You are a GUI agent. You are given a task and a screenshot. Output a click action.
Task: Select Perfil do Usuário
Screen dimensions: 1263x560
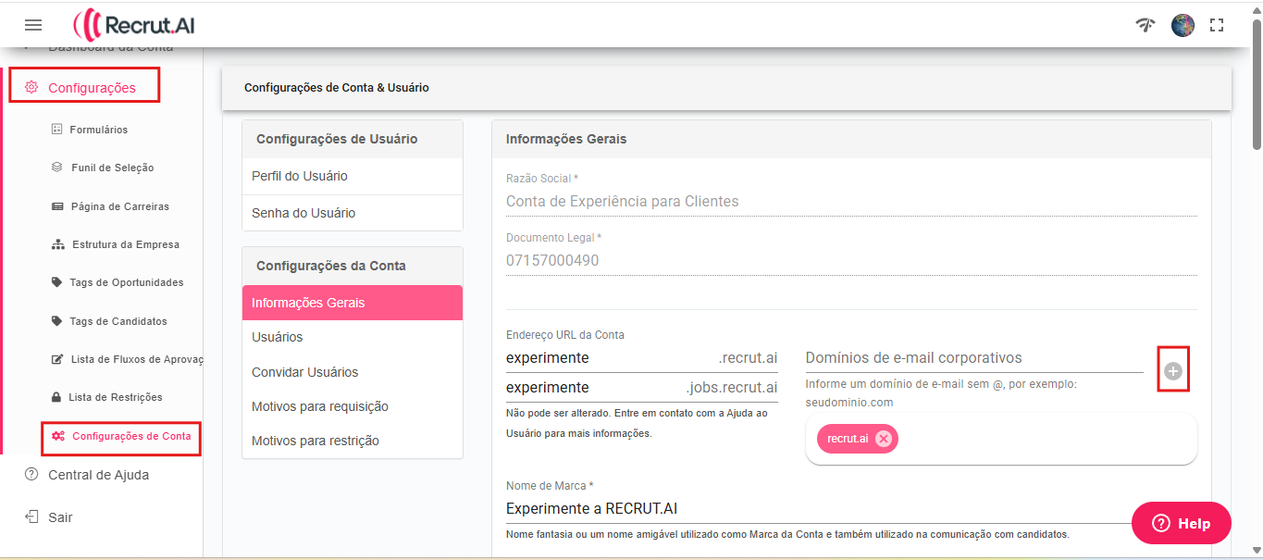(x=300, y=176)
